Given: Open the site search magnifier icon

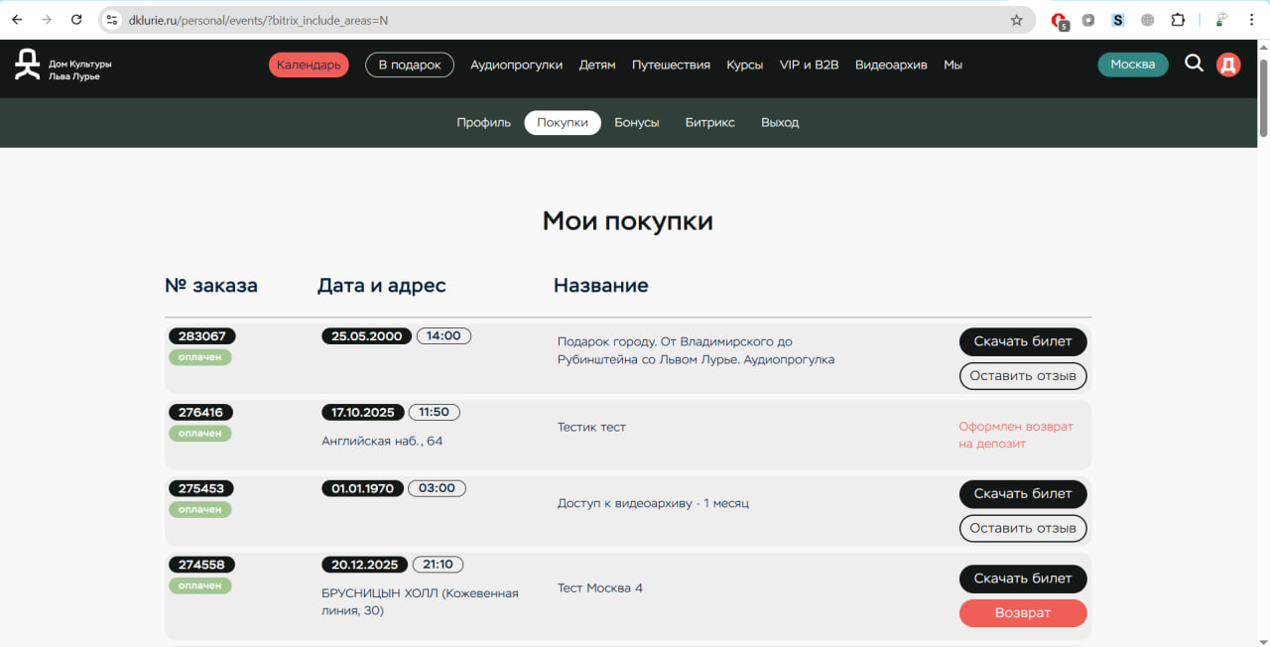Looking at the screenshot, I should pos(1194,64).
